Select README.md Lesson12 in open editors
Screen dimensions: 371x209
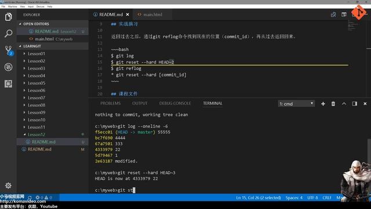(53, 31)
